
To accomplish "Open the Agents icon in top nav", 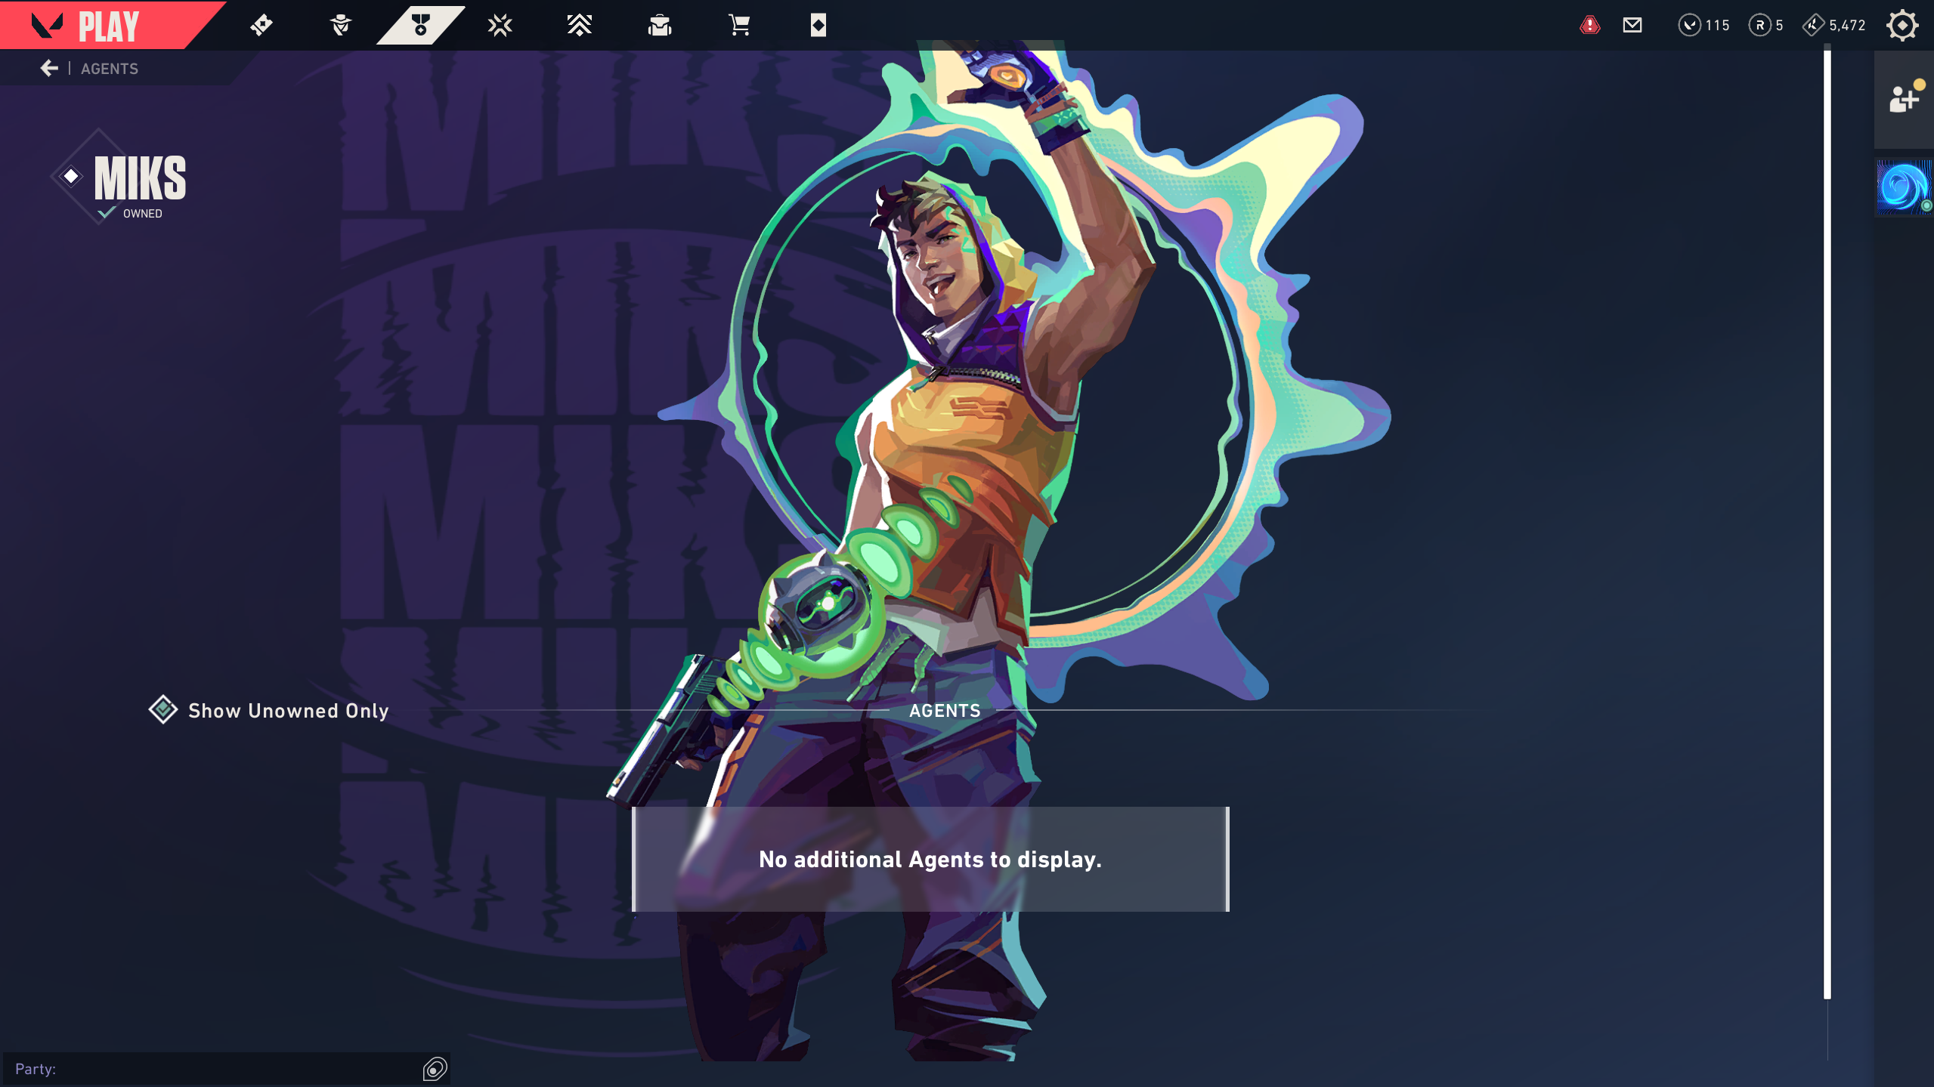I will pyautogui.click(x=341, y=25).
